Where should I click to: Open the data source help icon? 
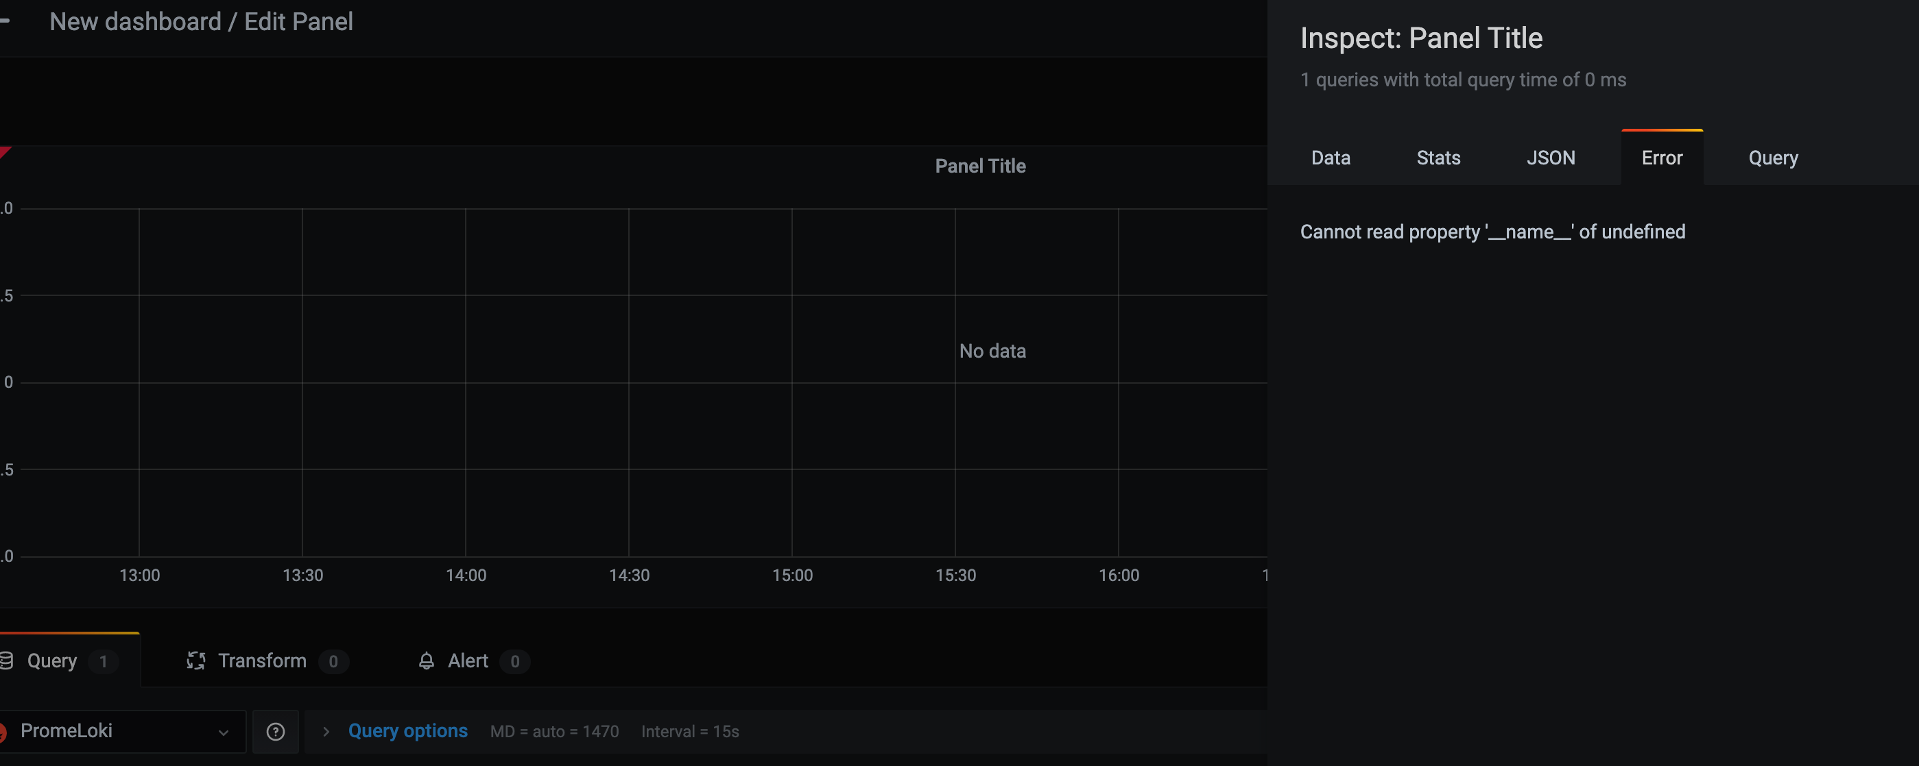(x=276, y=732)
